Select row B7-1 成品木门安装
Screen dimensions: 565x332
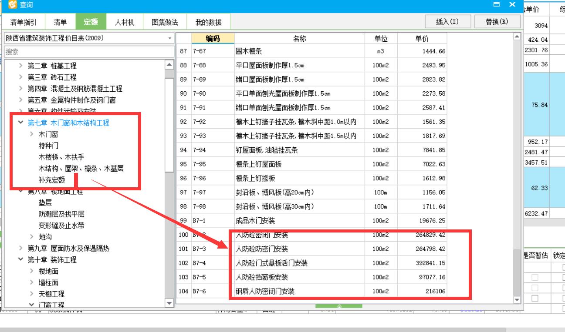312,221
